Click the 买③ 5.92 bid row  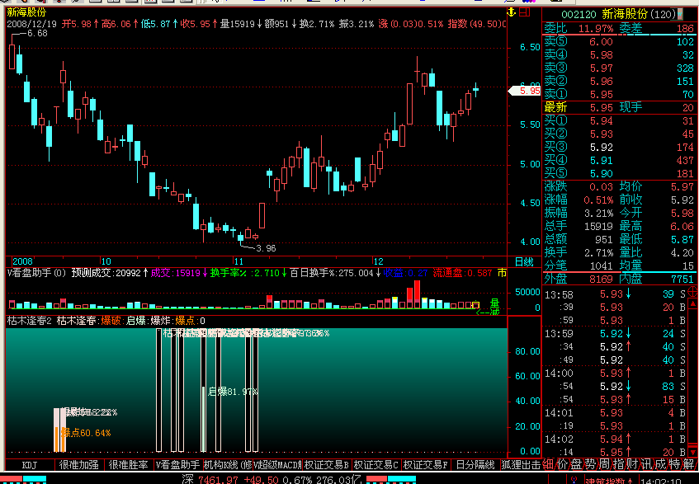coord(619,147)
